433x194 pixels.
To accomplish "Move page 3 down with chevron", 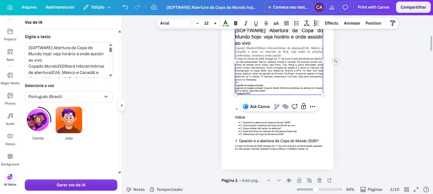I will coord(279,180).
